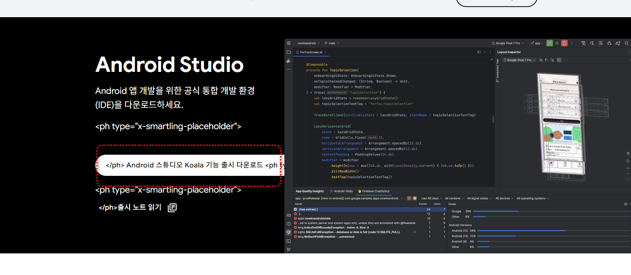Screen dimensions: 631x275
Task: Toggle the yellow warning filter in Crashlytics
Action: click(x=415, y=198)
